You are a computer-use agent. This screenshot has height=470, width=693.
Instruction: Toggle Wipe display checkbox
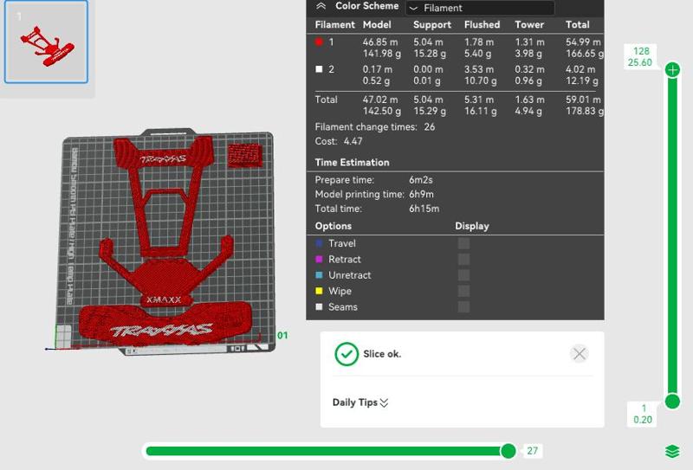pyautogui.click(x=463, y=291)
